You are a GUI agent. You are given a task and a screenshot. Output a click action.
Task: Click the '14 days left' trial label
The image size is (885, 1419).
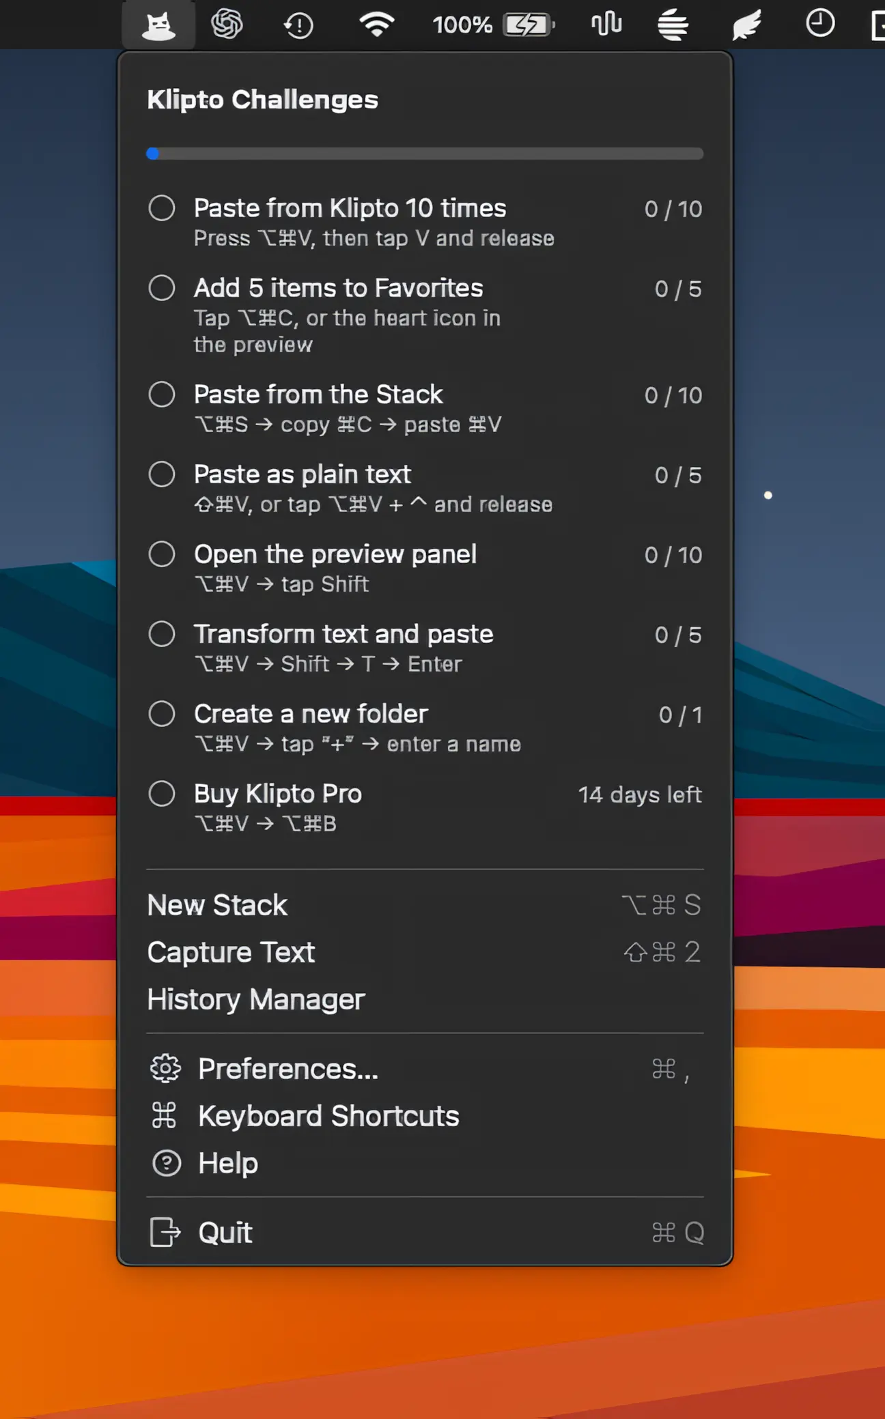(640, 794)
